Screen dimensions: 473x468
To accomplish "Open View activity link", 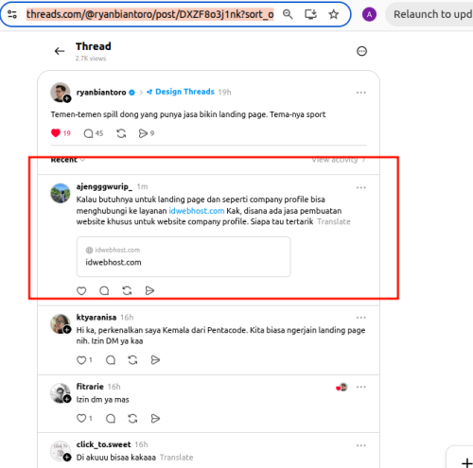I will (339, 160).
